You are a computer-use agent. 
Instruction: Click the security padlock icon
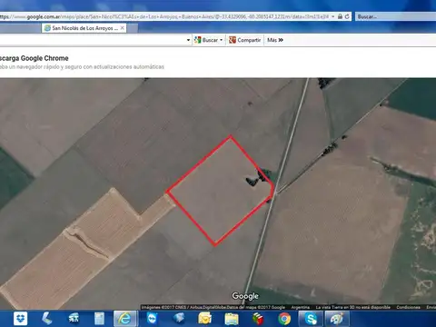click(340, 16)
